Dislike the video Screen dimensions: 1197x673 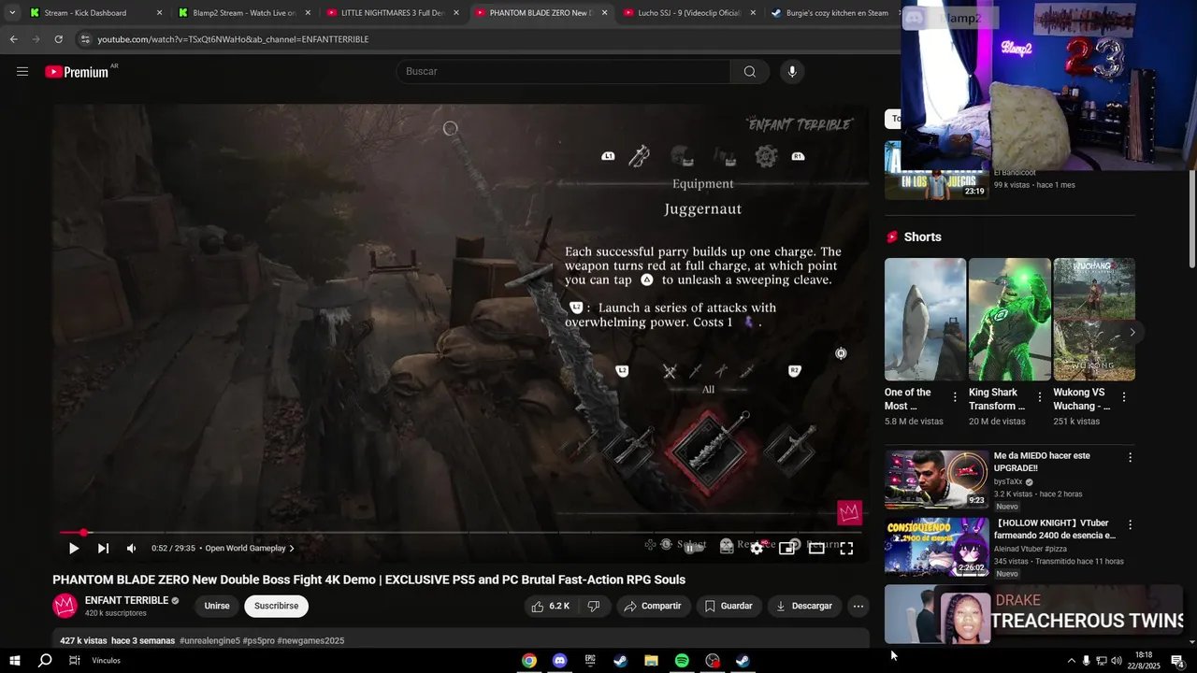[x=593, y=606]
